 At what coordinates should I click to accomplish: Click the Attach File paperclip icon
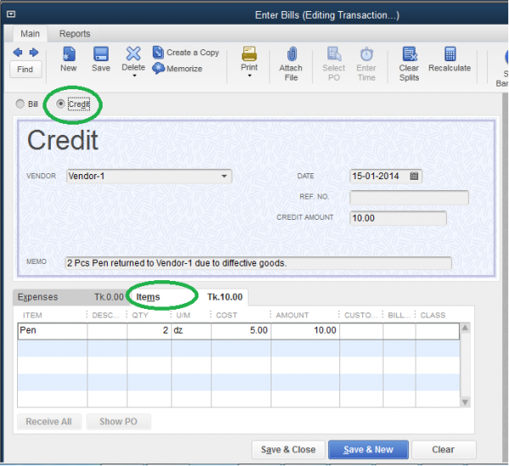tap(292, 54)
